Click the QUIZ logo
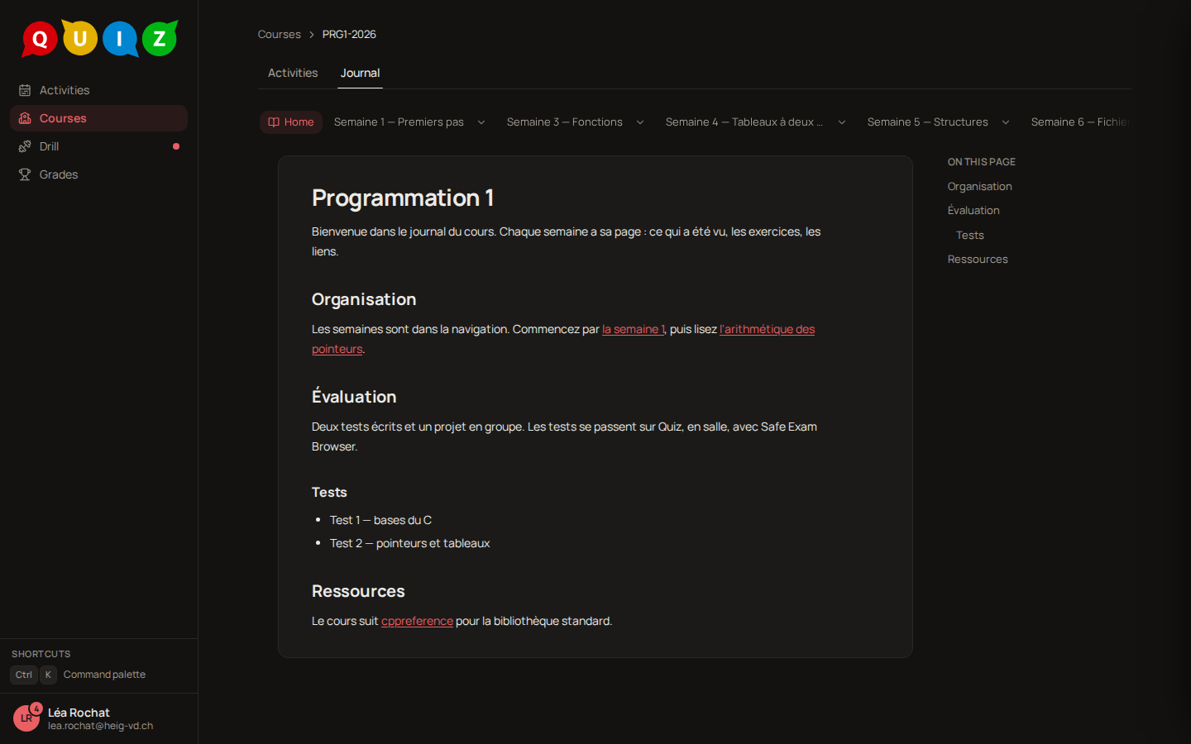 pyautogui.click(x=99, y=38)
